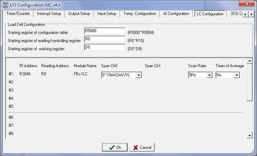
Task: Click the scrollbar down arrow in module list
Action: (250, 135)
